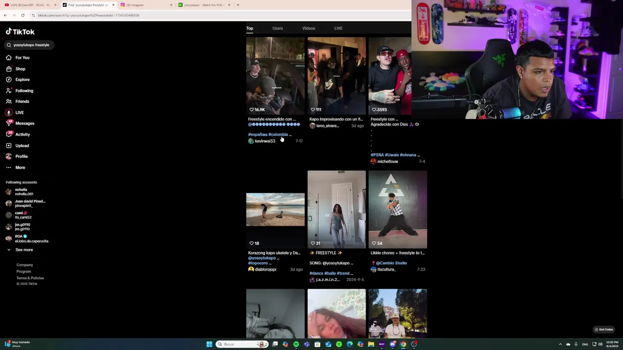Open its_cami52 following account
The height and width of the screenshot is (350, 623).
[18, 215]
